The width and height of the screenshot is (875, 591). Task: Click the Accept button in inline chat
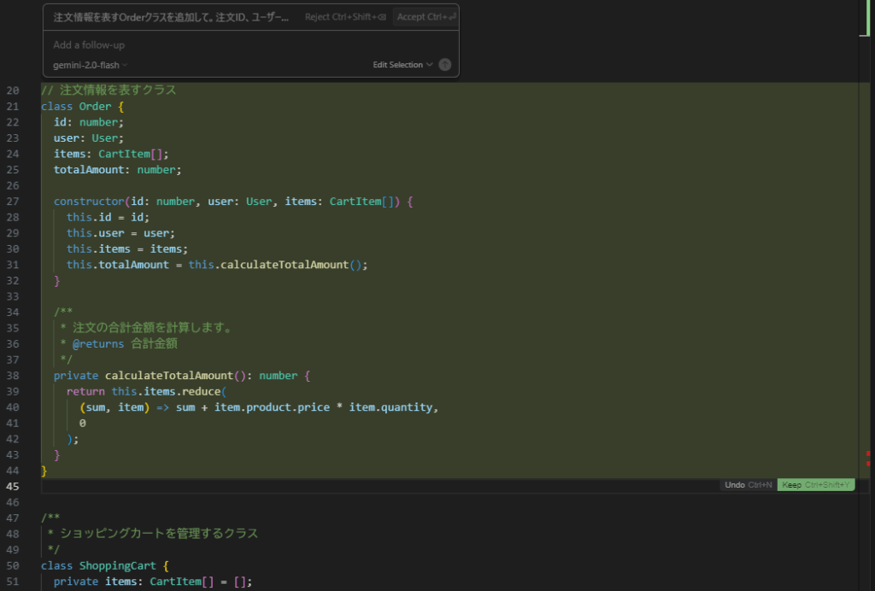pos(426,17)
